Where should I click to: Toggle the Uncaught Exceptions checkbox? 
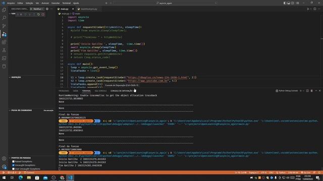[x=14, y=165]
